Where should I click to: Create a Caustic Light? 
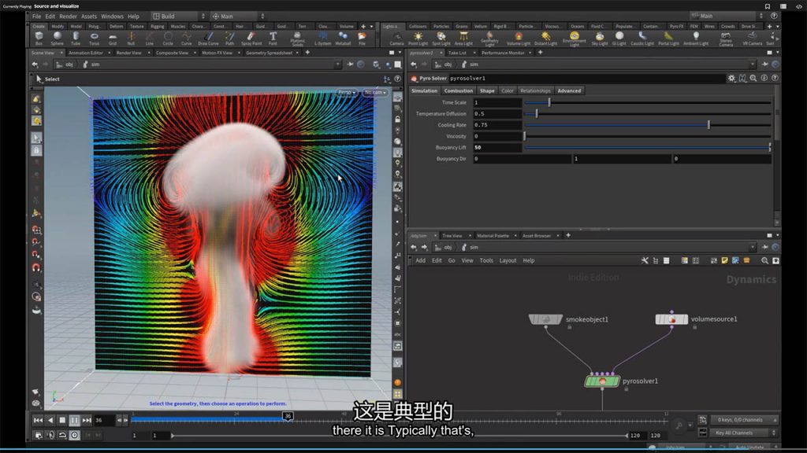pyautogui.click(x=642, y=39)
